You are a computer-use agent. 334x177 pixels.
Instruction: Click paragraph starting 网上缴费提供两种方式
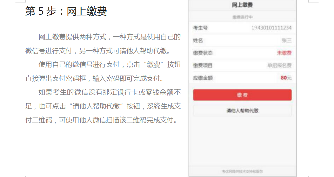103,44
